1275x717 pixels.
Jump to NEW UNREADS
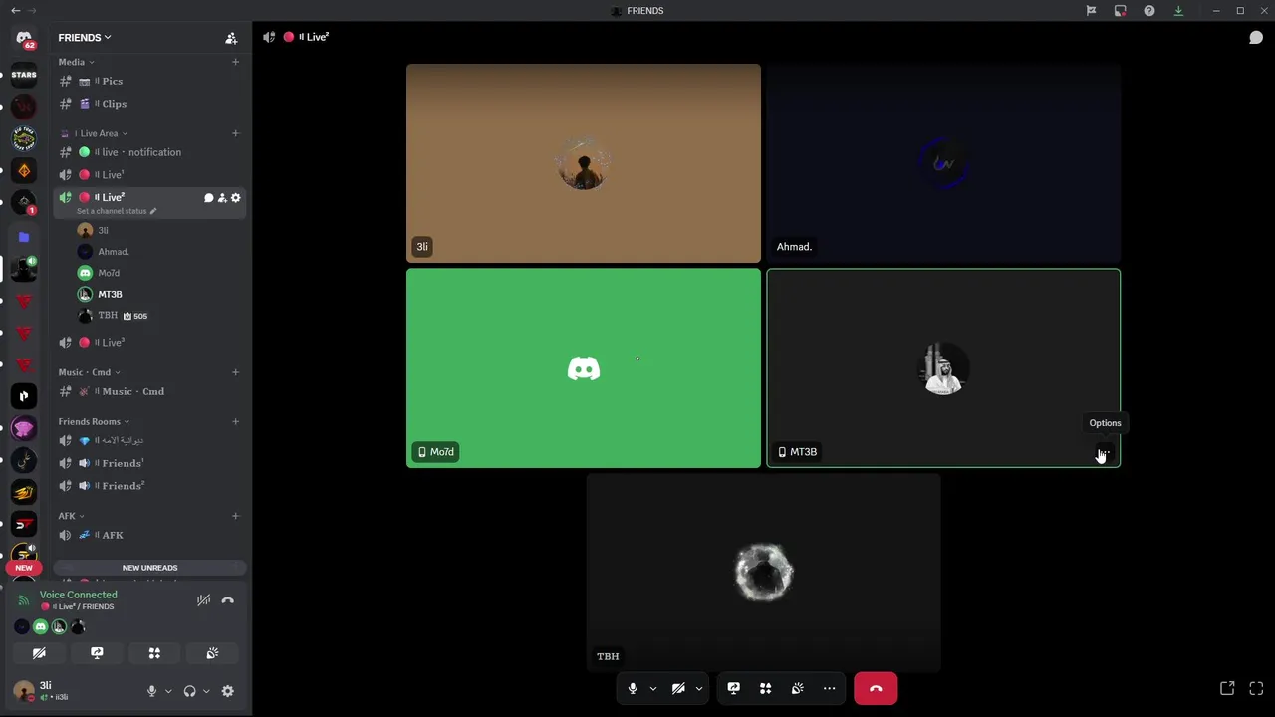point(149,568)
